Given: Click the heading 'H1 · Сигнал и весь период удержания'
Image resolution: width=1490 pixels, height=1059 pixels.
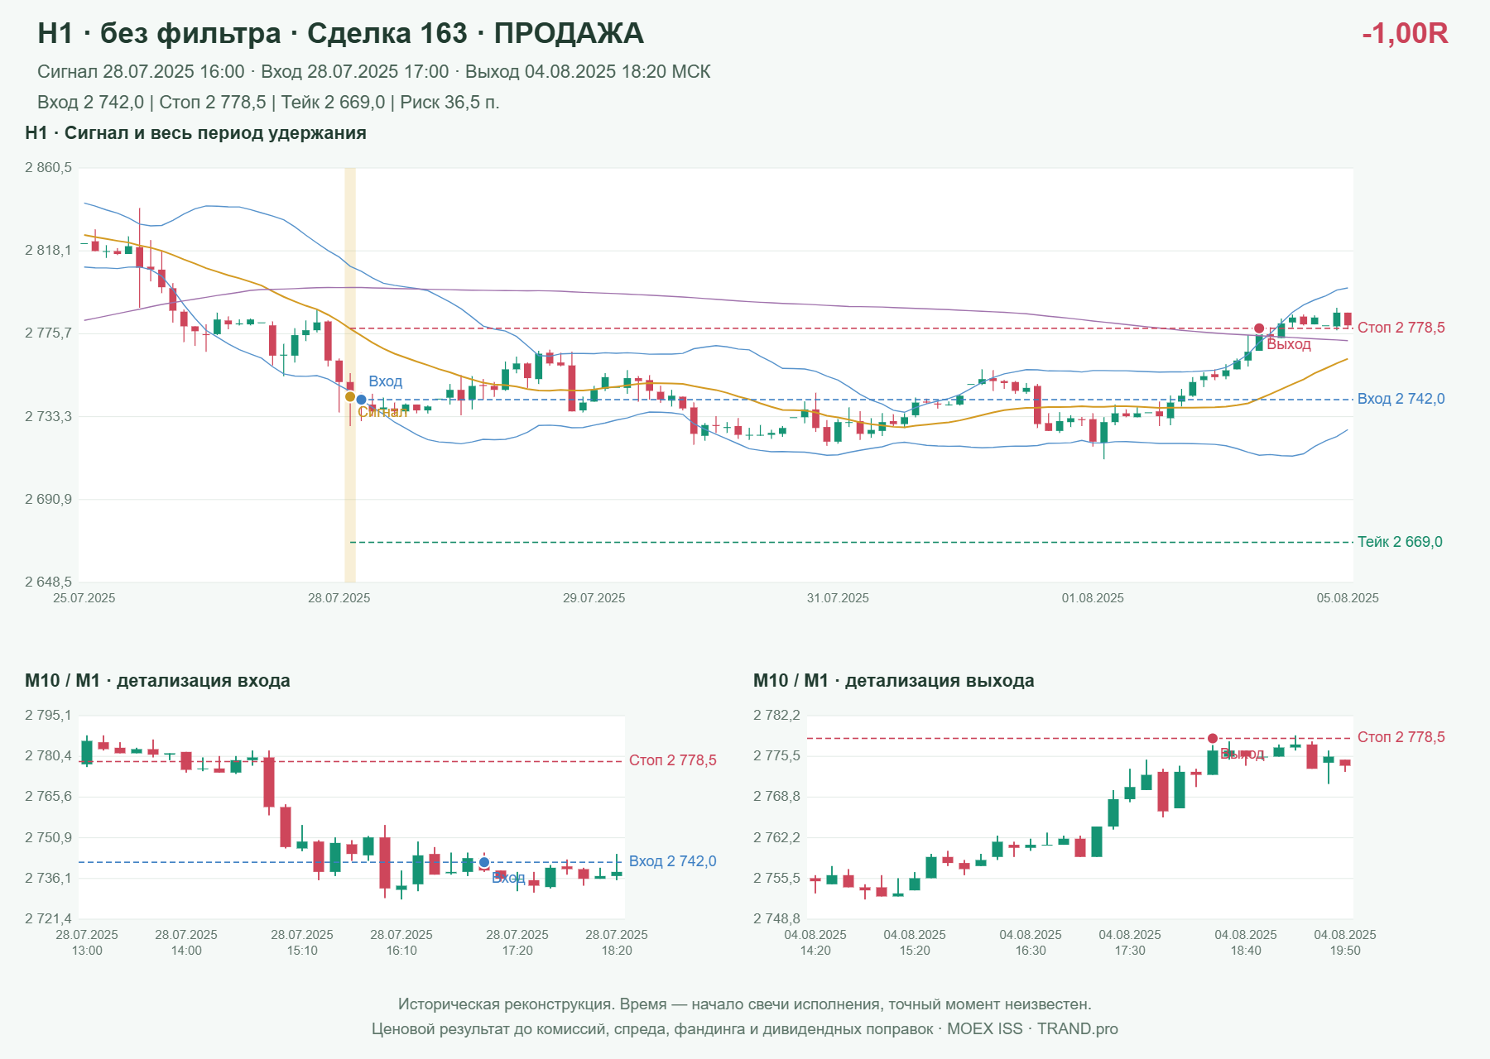Looking at the screenshot, I should tap(195, 133).
